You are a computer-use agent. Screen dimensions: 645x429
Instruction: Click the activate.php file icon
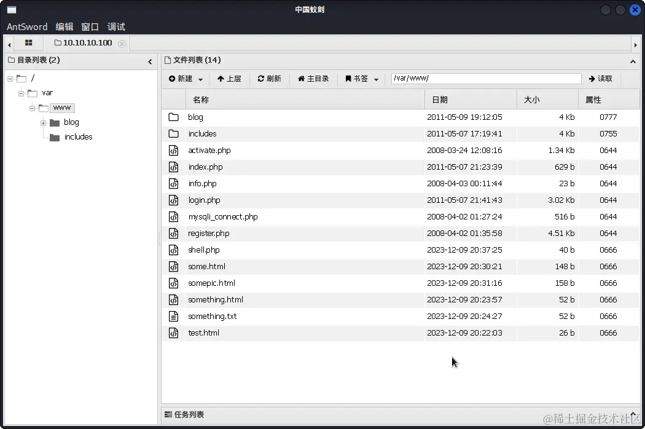[x=174, y=151]
